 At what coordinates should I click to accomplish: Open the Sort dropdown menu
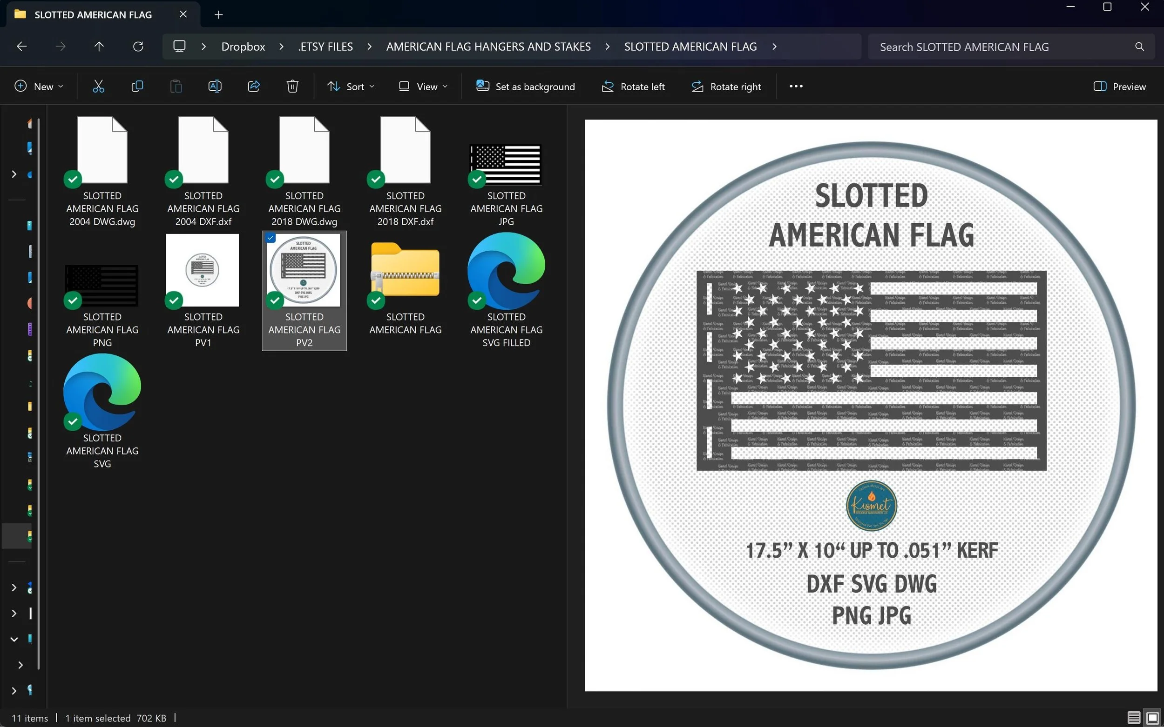pyautogui.click(x=351, y=87)
